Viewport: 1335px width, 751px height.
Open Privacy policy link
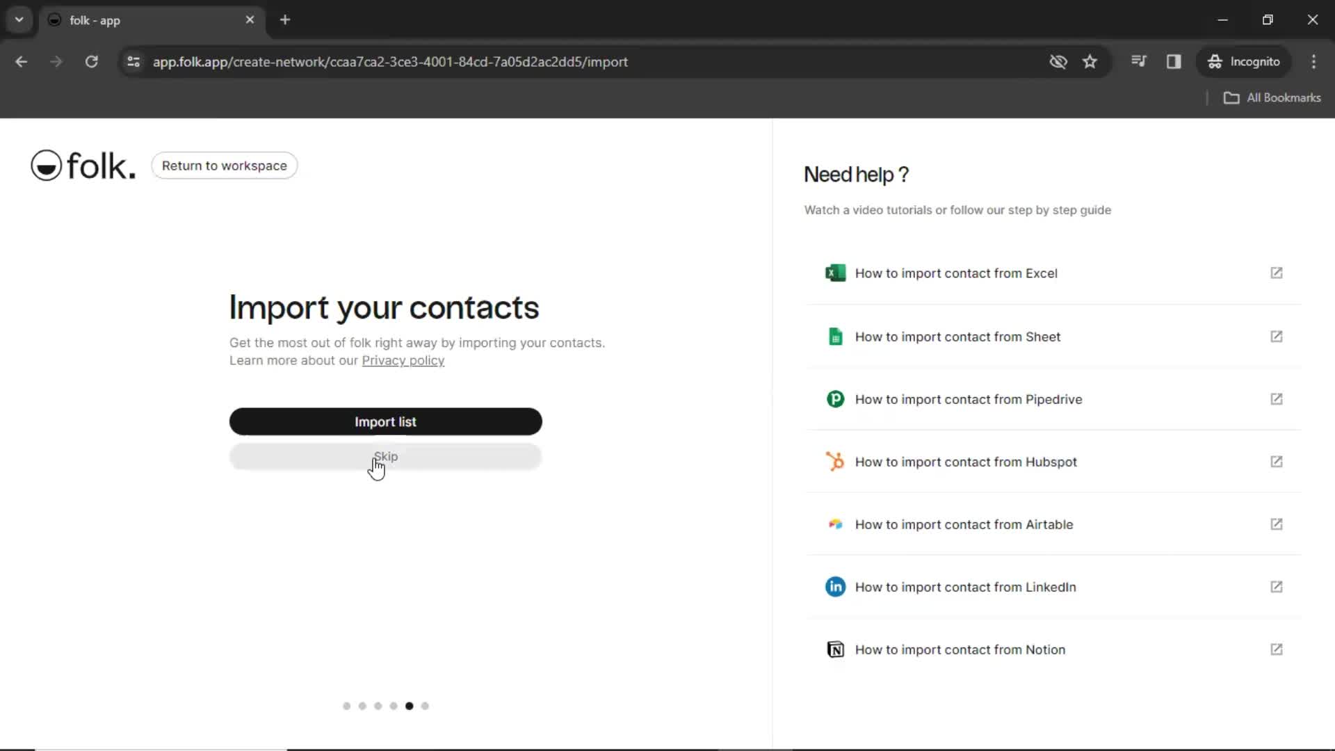[403, 360]
